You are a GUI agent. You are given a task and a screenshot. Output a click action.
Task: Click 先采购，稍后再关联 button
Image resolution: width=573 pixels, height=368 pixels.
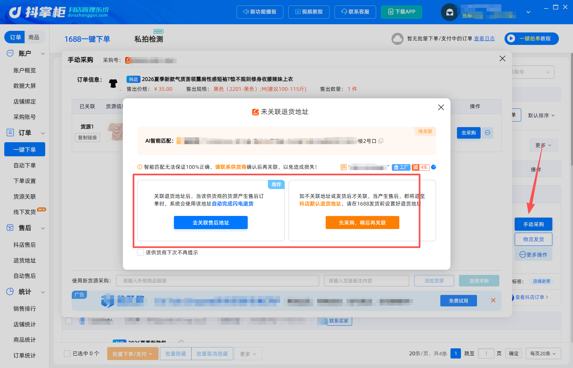pos(362,223)
